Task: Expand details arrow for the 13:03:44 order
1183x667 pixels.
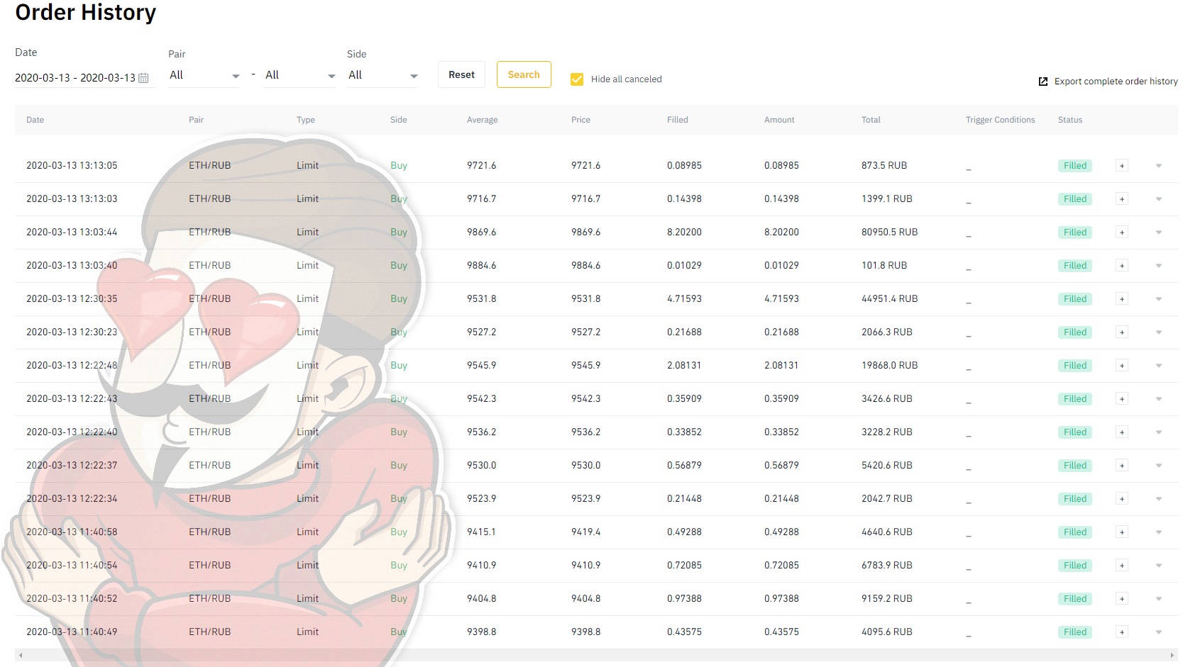Action: [1159, 232]
